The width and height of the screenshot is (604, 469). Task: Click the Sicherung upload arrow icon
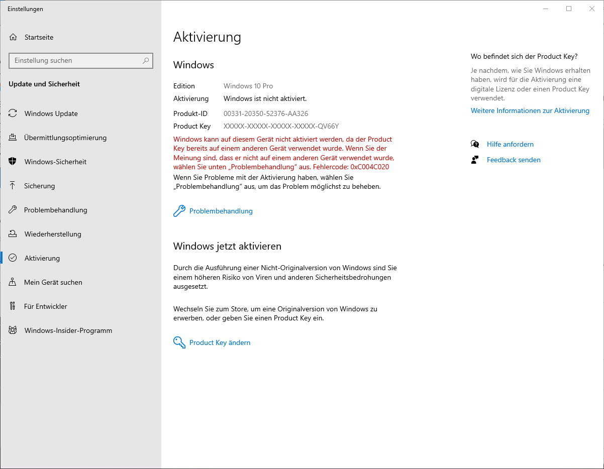pyautogui.click(x=13, y=186)
